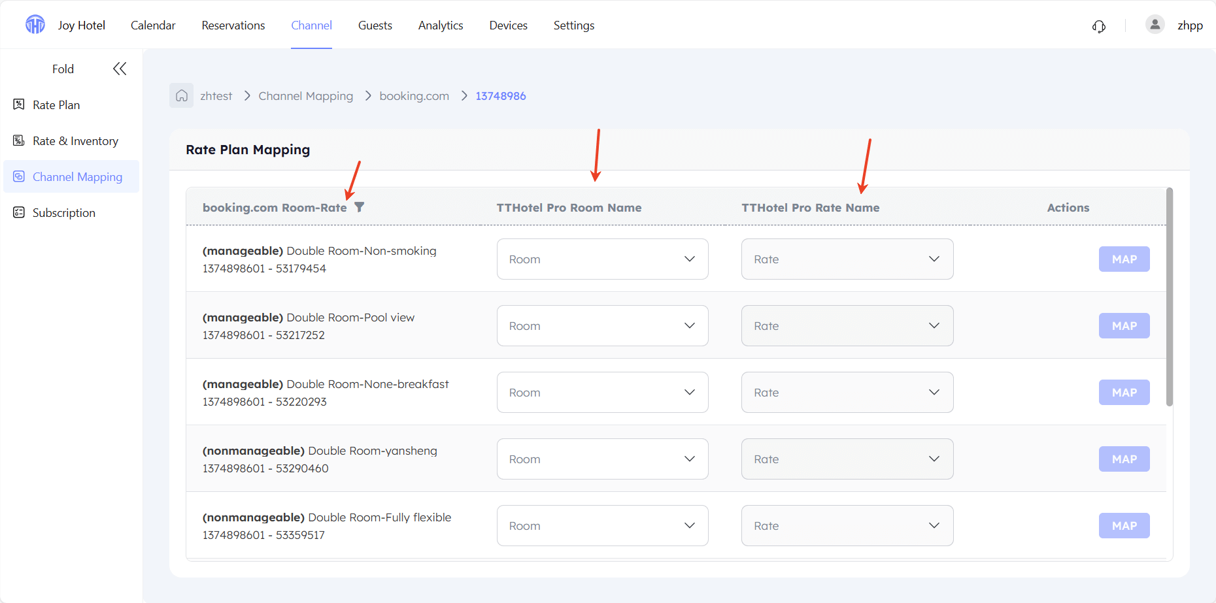Image resolution: width=1216 pixels, height=603 pixels.
Task: Open Room dropdown for Pool view row
Action: click(x=603, y=325)
